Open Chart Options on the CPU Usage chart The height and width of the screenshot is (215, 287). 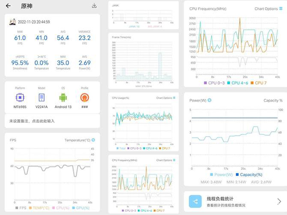point(165,98)
